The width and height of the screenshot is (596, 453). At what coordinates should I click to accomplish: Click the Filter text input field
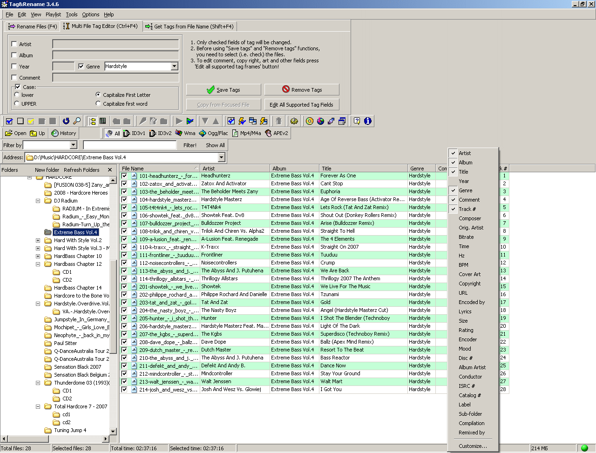click(129, 145)
